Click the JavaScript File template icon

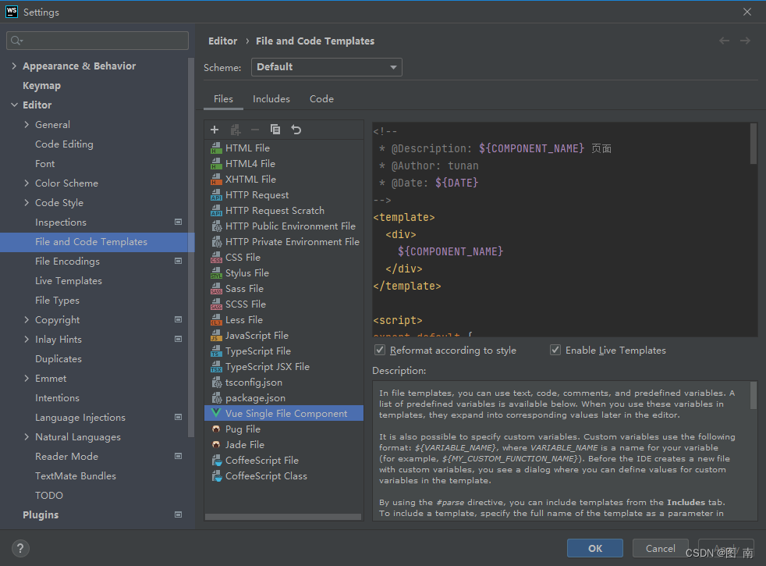216,336
